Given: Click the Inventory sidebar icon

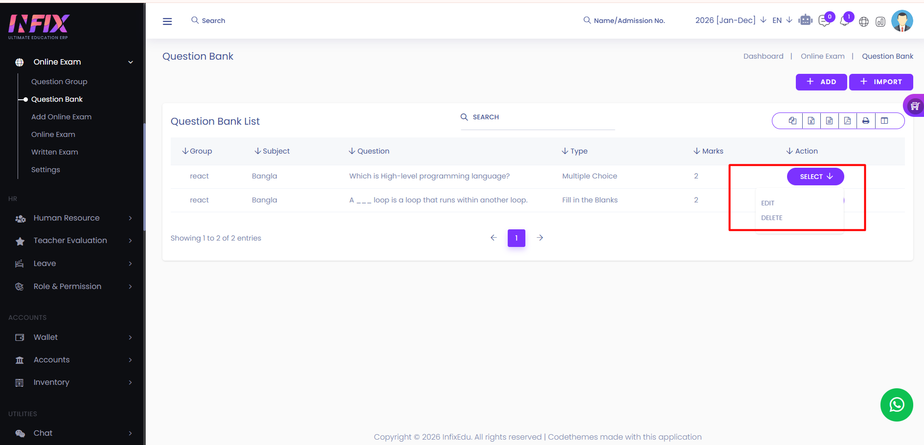Looking at the screenshot, I should coord(20,383).
